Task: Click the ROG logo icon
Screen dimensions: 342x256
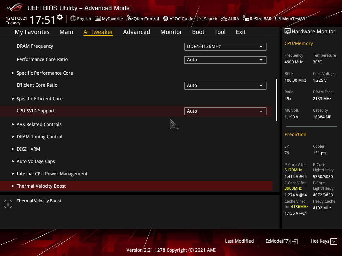Action: pyautogui.click(x=14, y=7)
